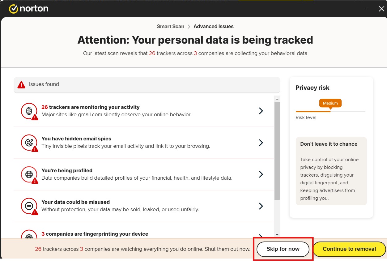Click the Medium risk level badge
The height and width of the screenshot is (261, 387).
click(330, 103)
